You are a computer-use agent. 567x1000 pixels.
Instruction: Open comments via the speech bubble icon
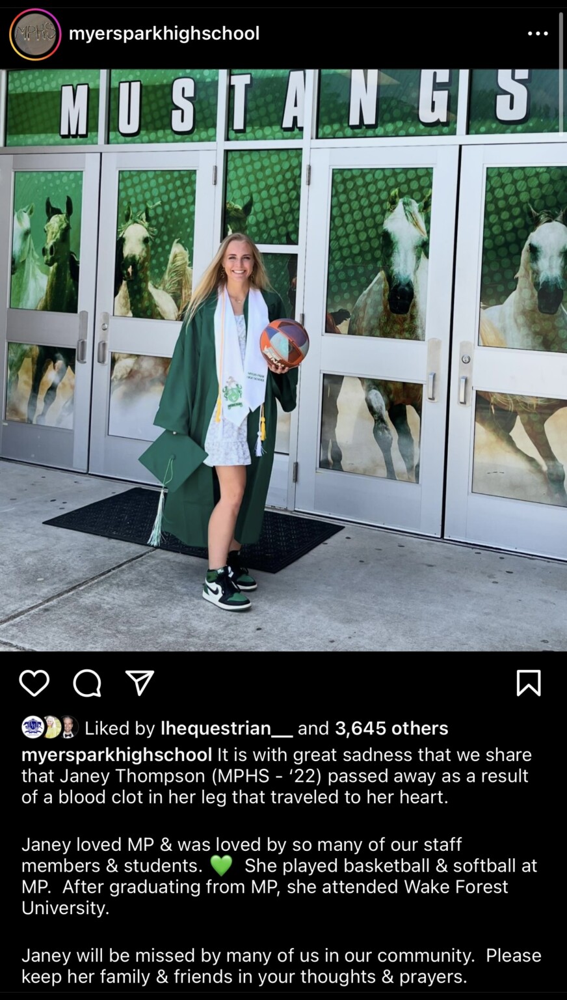[87, 683]
